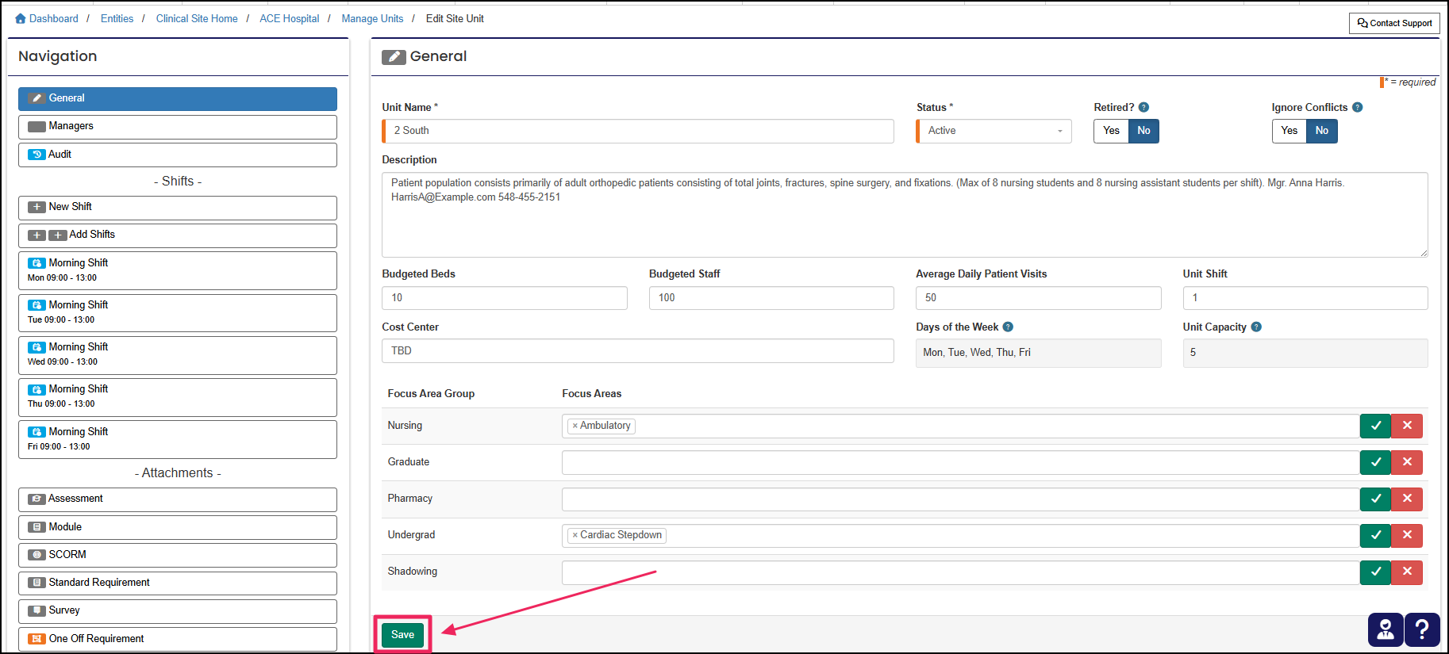Remove the Cardiac Stepdown tag via its x

pyautogui.click(x=575, y=535)
